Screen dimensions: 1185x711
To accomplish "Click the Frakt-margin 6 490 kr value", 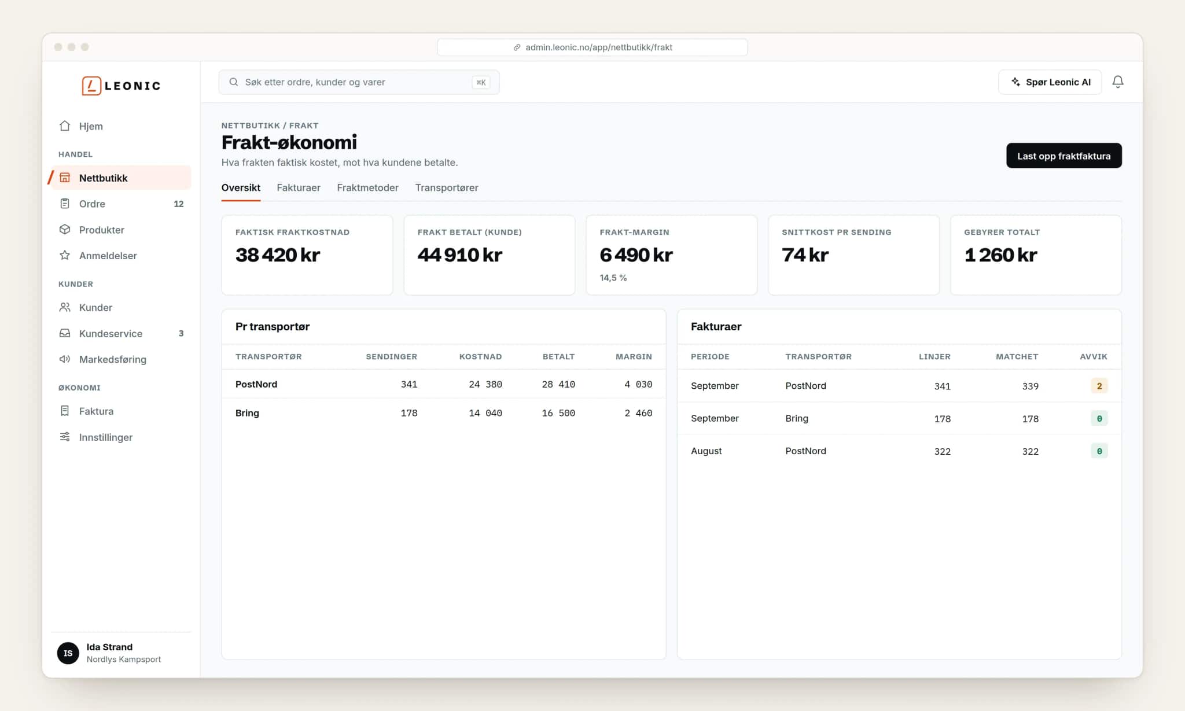I will [x=636, y=255].
